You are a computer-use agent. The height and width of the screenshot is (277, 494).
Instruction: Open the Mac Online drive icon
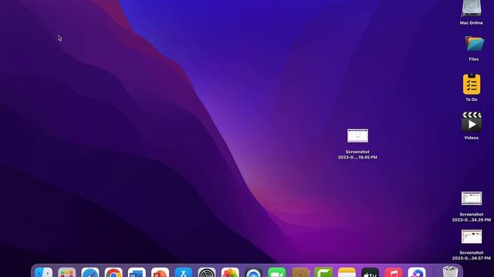pos(472,8)
